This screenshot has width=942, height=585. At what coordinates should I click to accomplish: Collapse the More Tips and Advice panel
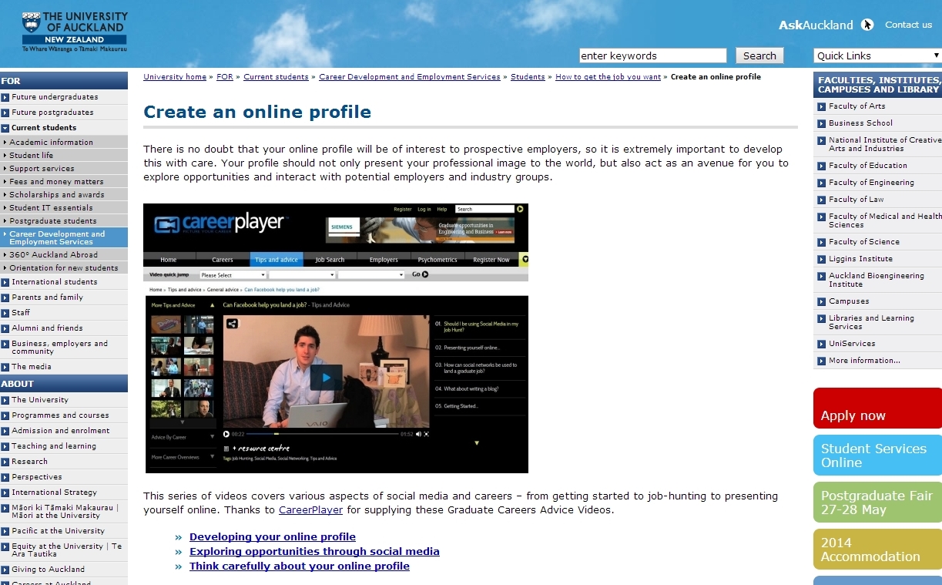tap(212, 305)
